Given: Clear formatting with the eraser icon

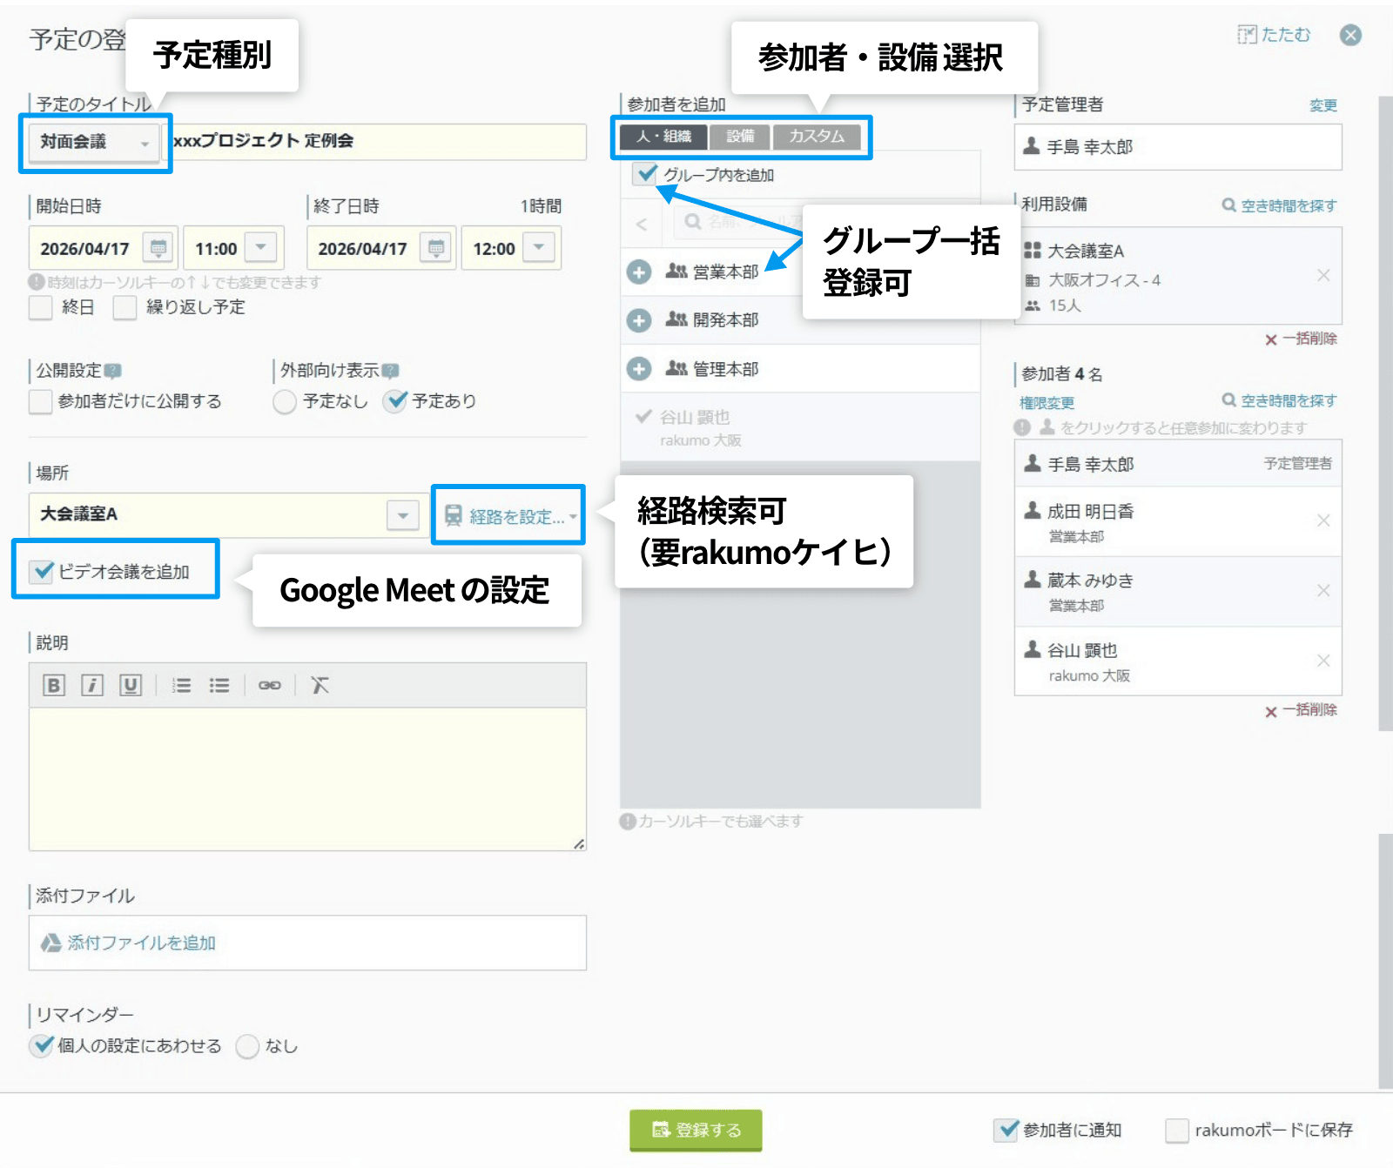Looking at the screenshot, I should [x=320, y=685].
